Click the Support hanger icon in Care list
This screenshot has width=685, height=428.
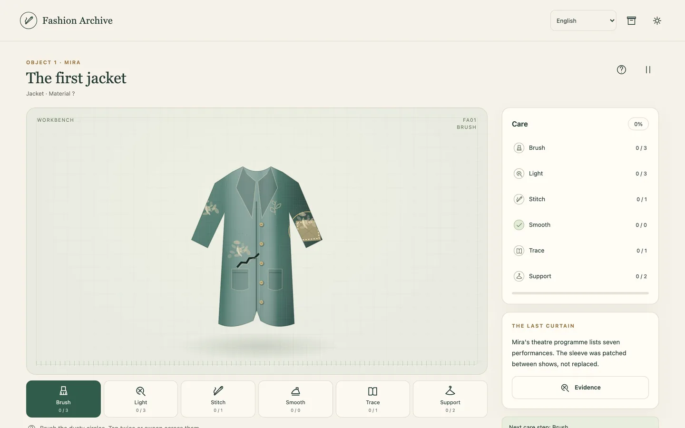519,276
